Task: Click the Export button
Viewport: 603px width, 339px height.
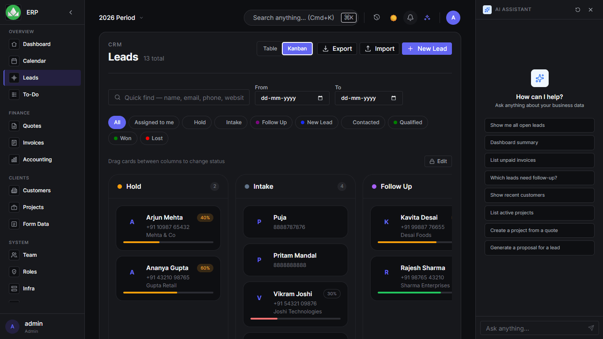Action: (337, 49)
